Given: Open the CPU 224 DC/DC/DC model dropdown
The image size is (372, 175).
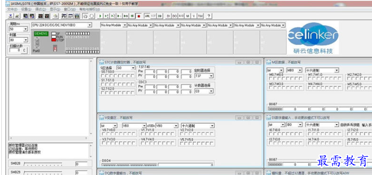Looking at the screenshot, I should click(x=62, y=25).
